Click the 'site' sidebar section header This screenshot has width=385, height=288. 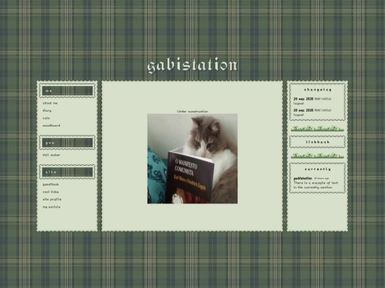coord(67,172)
